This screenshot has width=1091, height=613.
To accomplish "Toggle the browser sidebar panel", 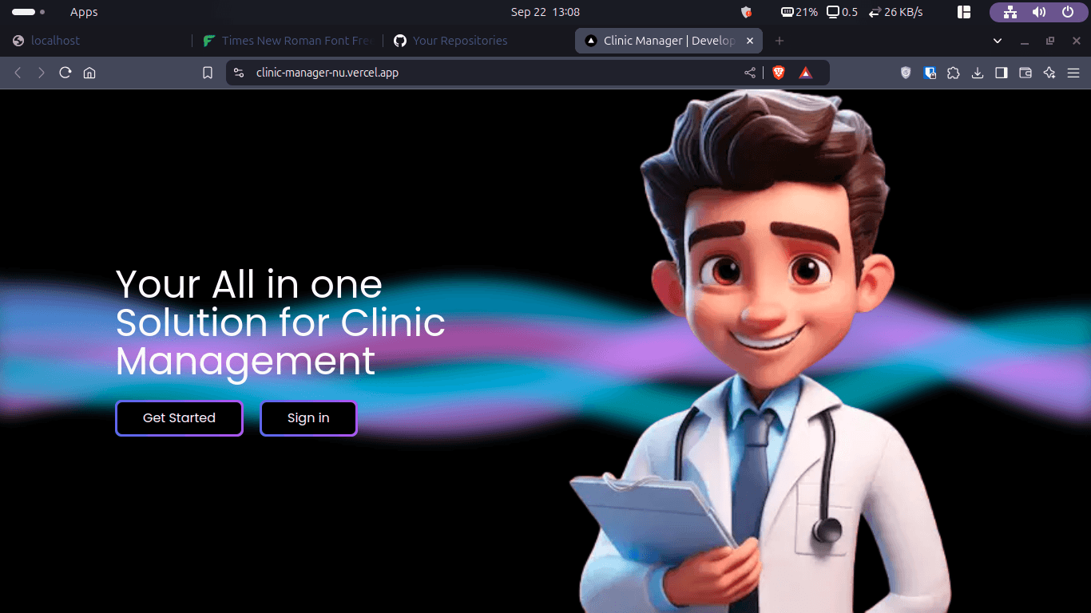I will [x=1002, y=73].
